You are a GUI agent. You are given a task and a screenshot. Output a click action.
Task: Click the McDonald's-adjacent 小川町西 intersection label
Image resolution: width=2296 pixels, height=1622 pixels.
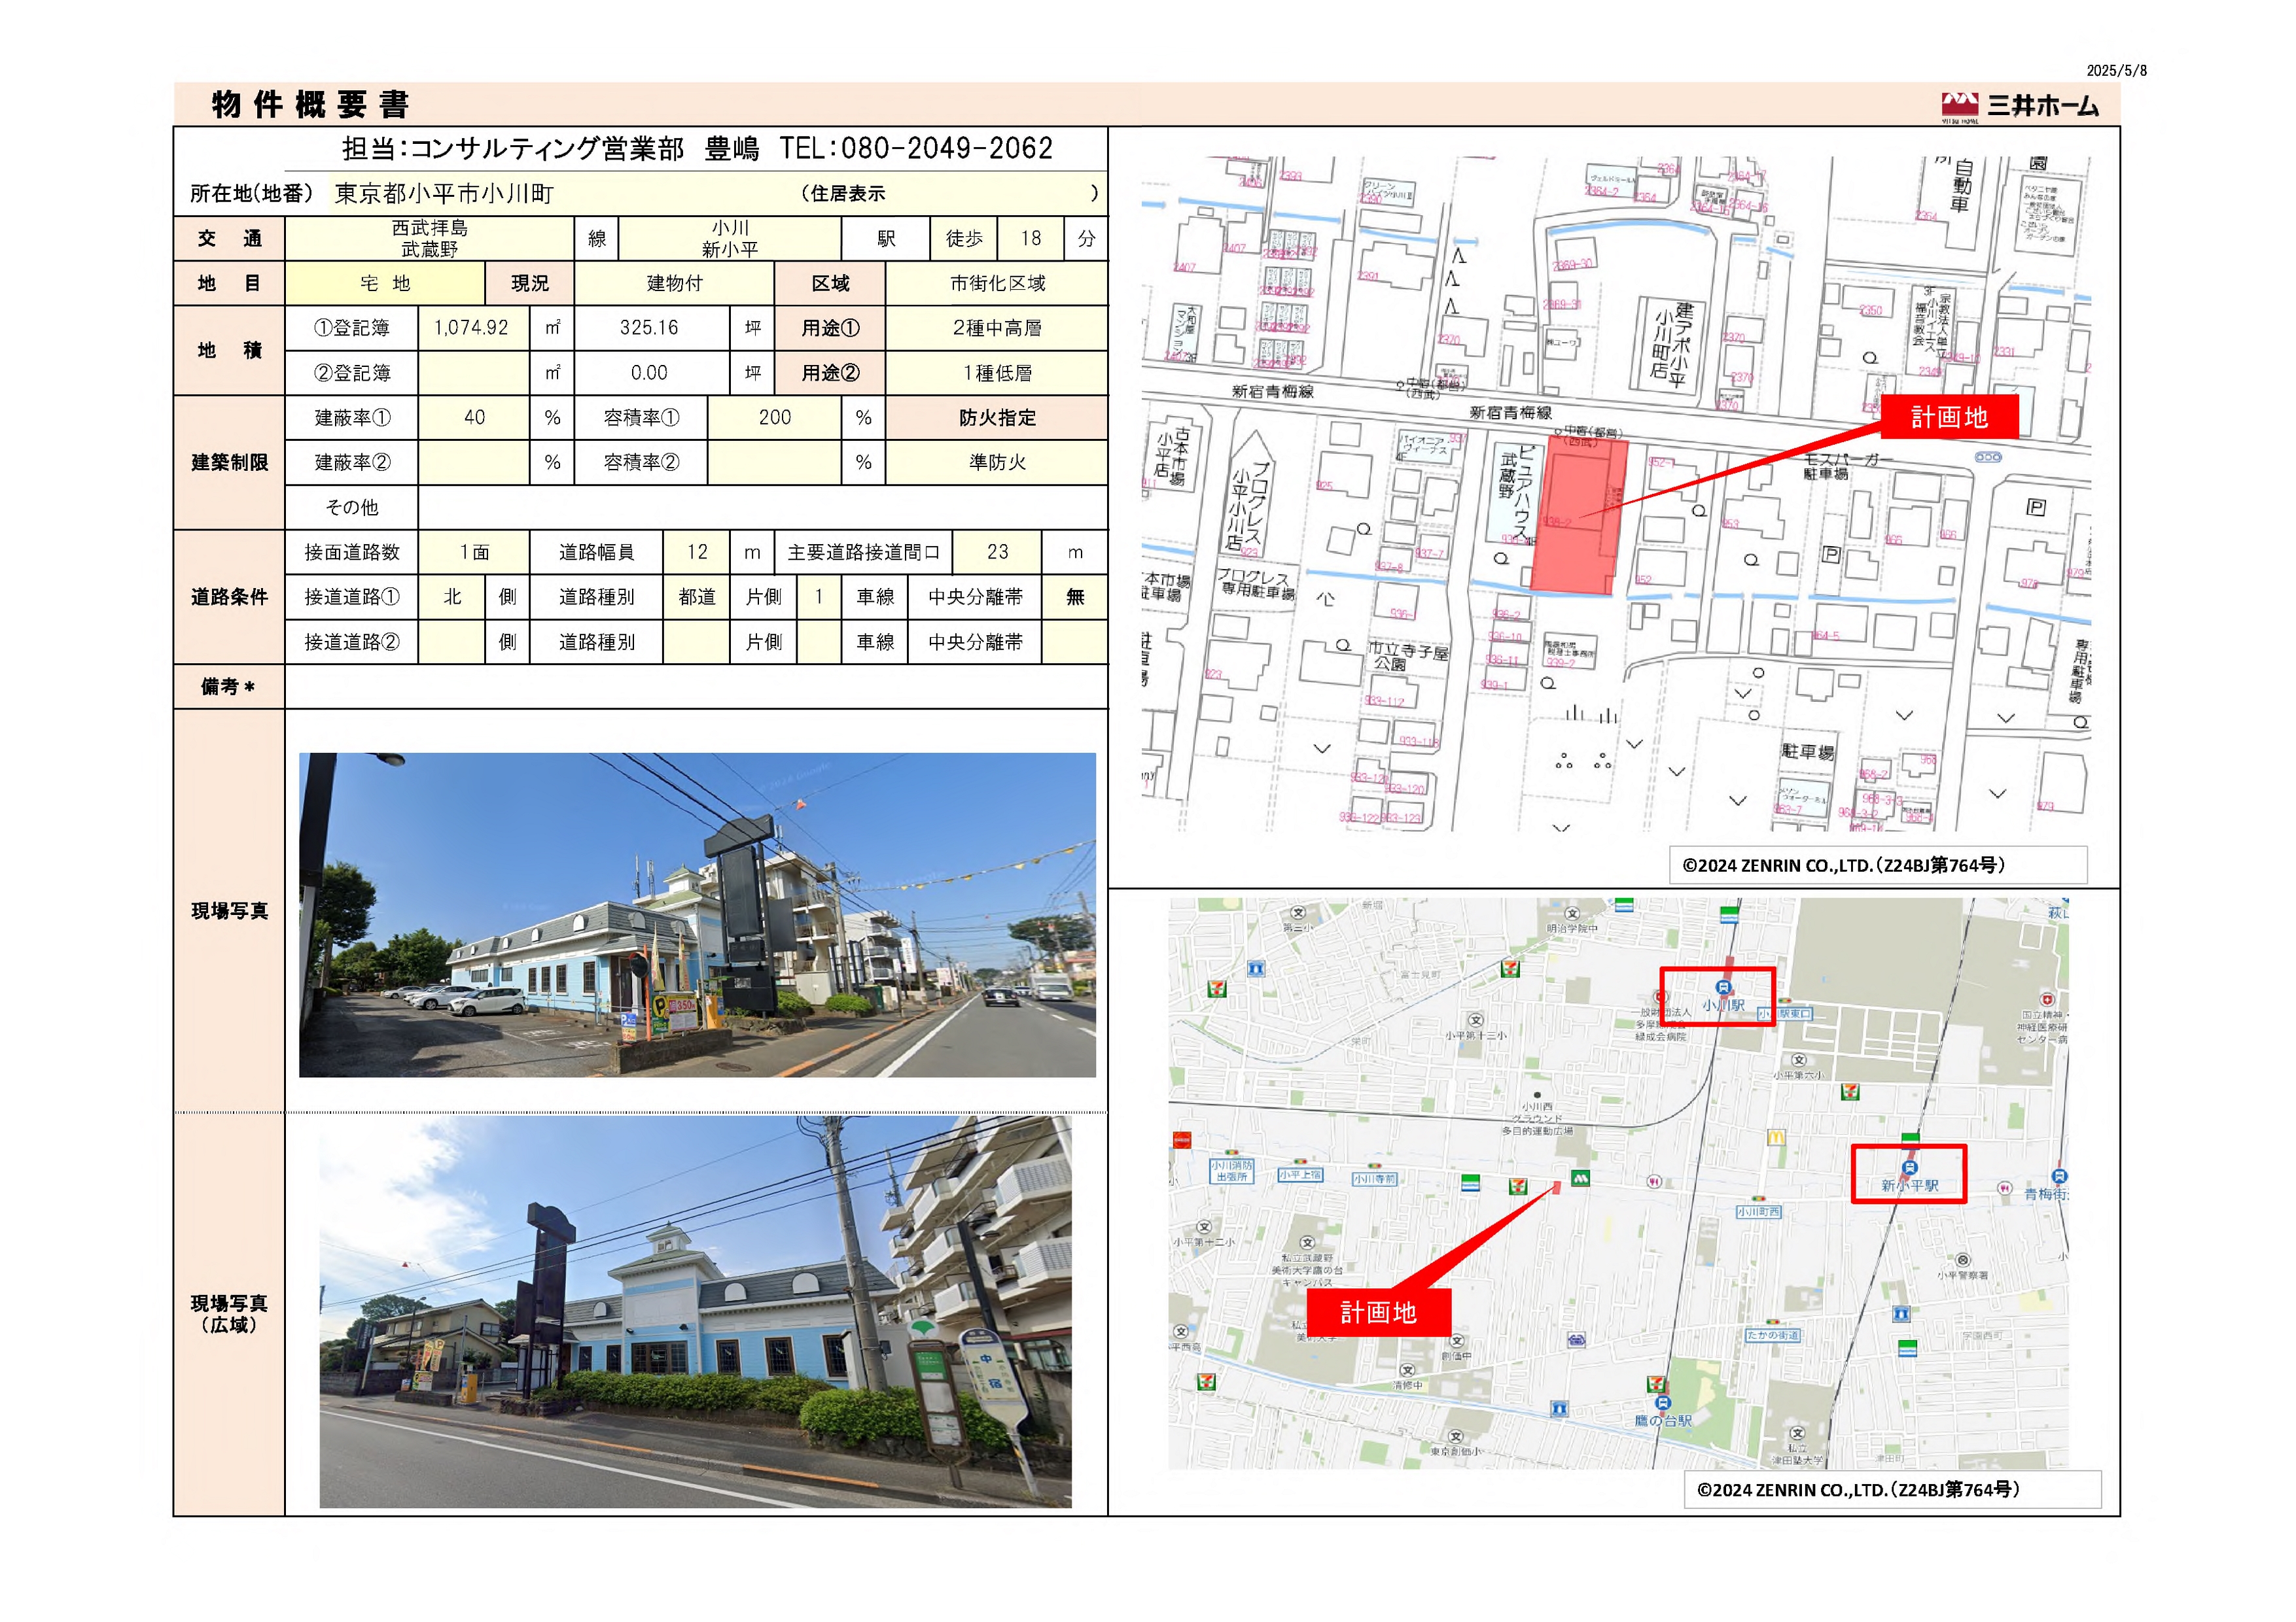pos(1758,1211)
